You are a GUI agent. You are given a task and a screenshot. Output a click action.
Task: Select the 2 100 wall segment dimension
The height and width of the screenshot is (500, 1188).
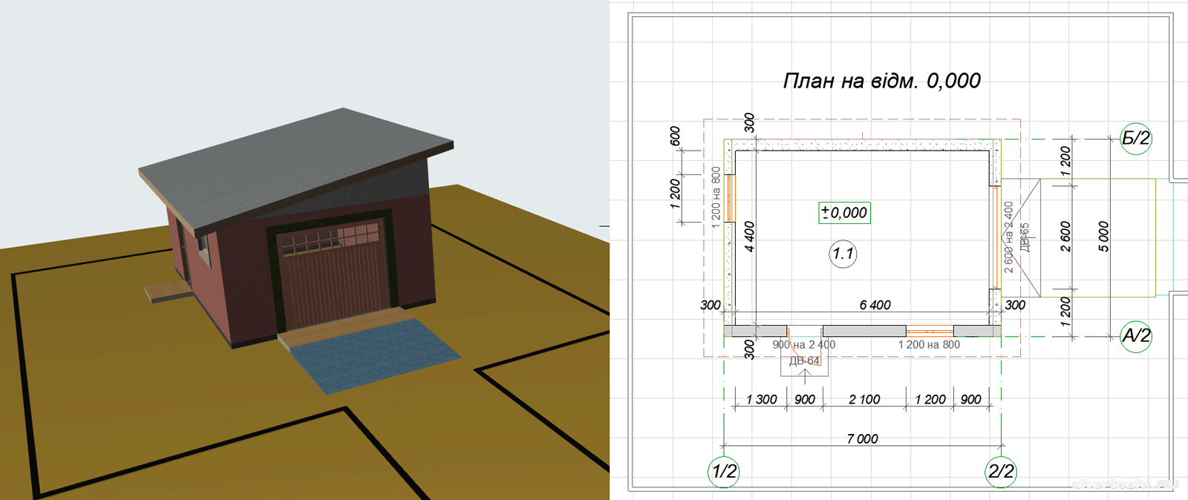click(x=864, y=400)
